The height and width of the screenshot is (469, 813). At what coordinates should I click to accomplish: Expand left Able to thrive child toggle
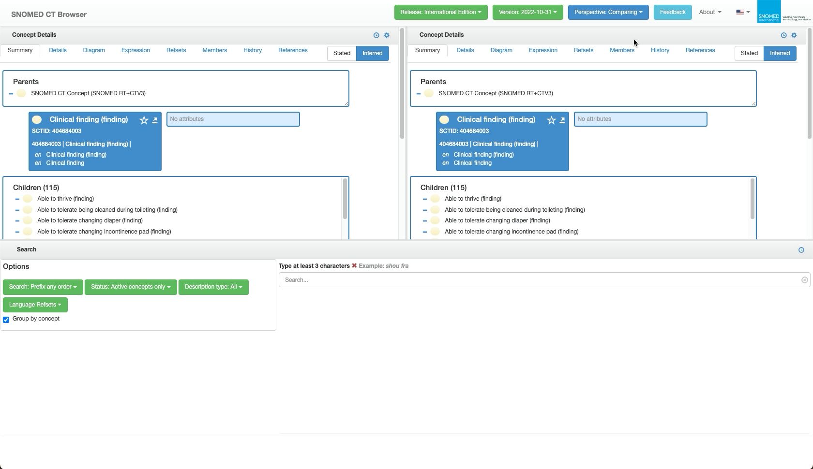coord(17,199)
